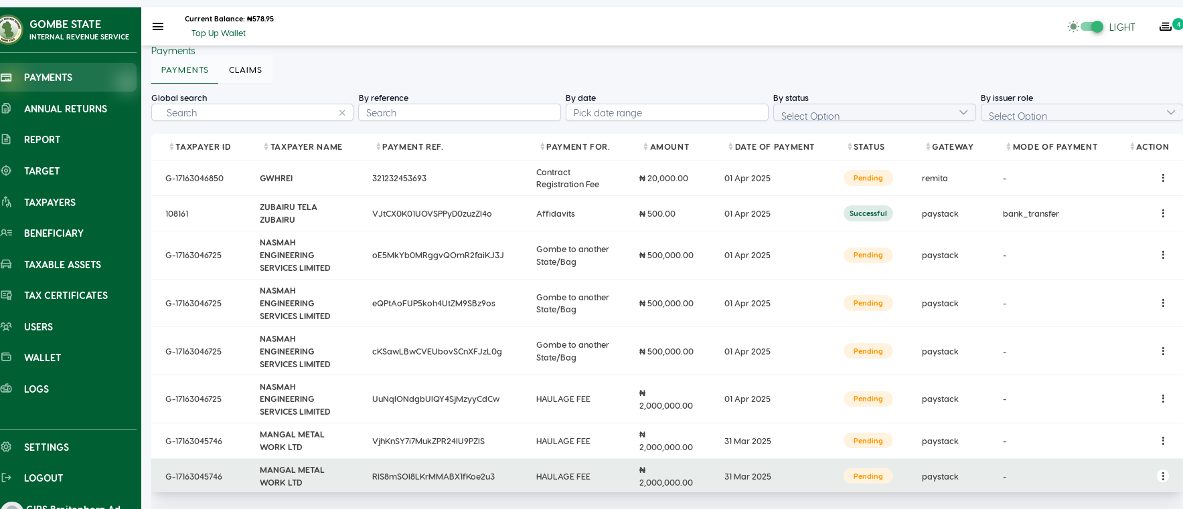
Task: Open action menu for eQPtAoFUP5koh4UtZM9SBz9os payment
Action: click(x=1163, y=303)
